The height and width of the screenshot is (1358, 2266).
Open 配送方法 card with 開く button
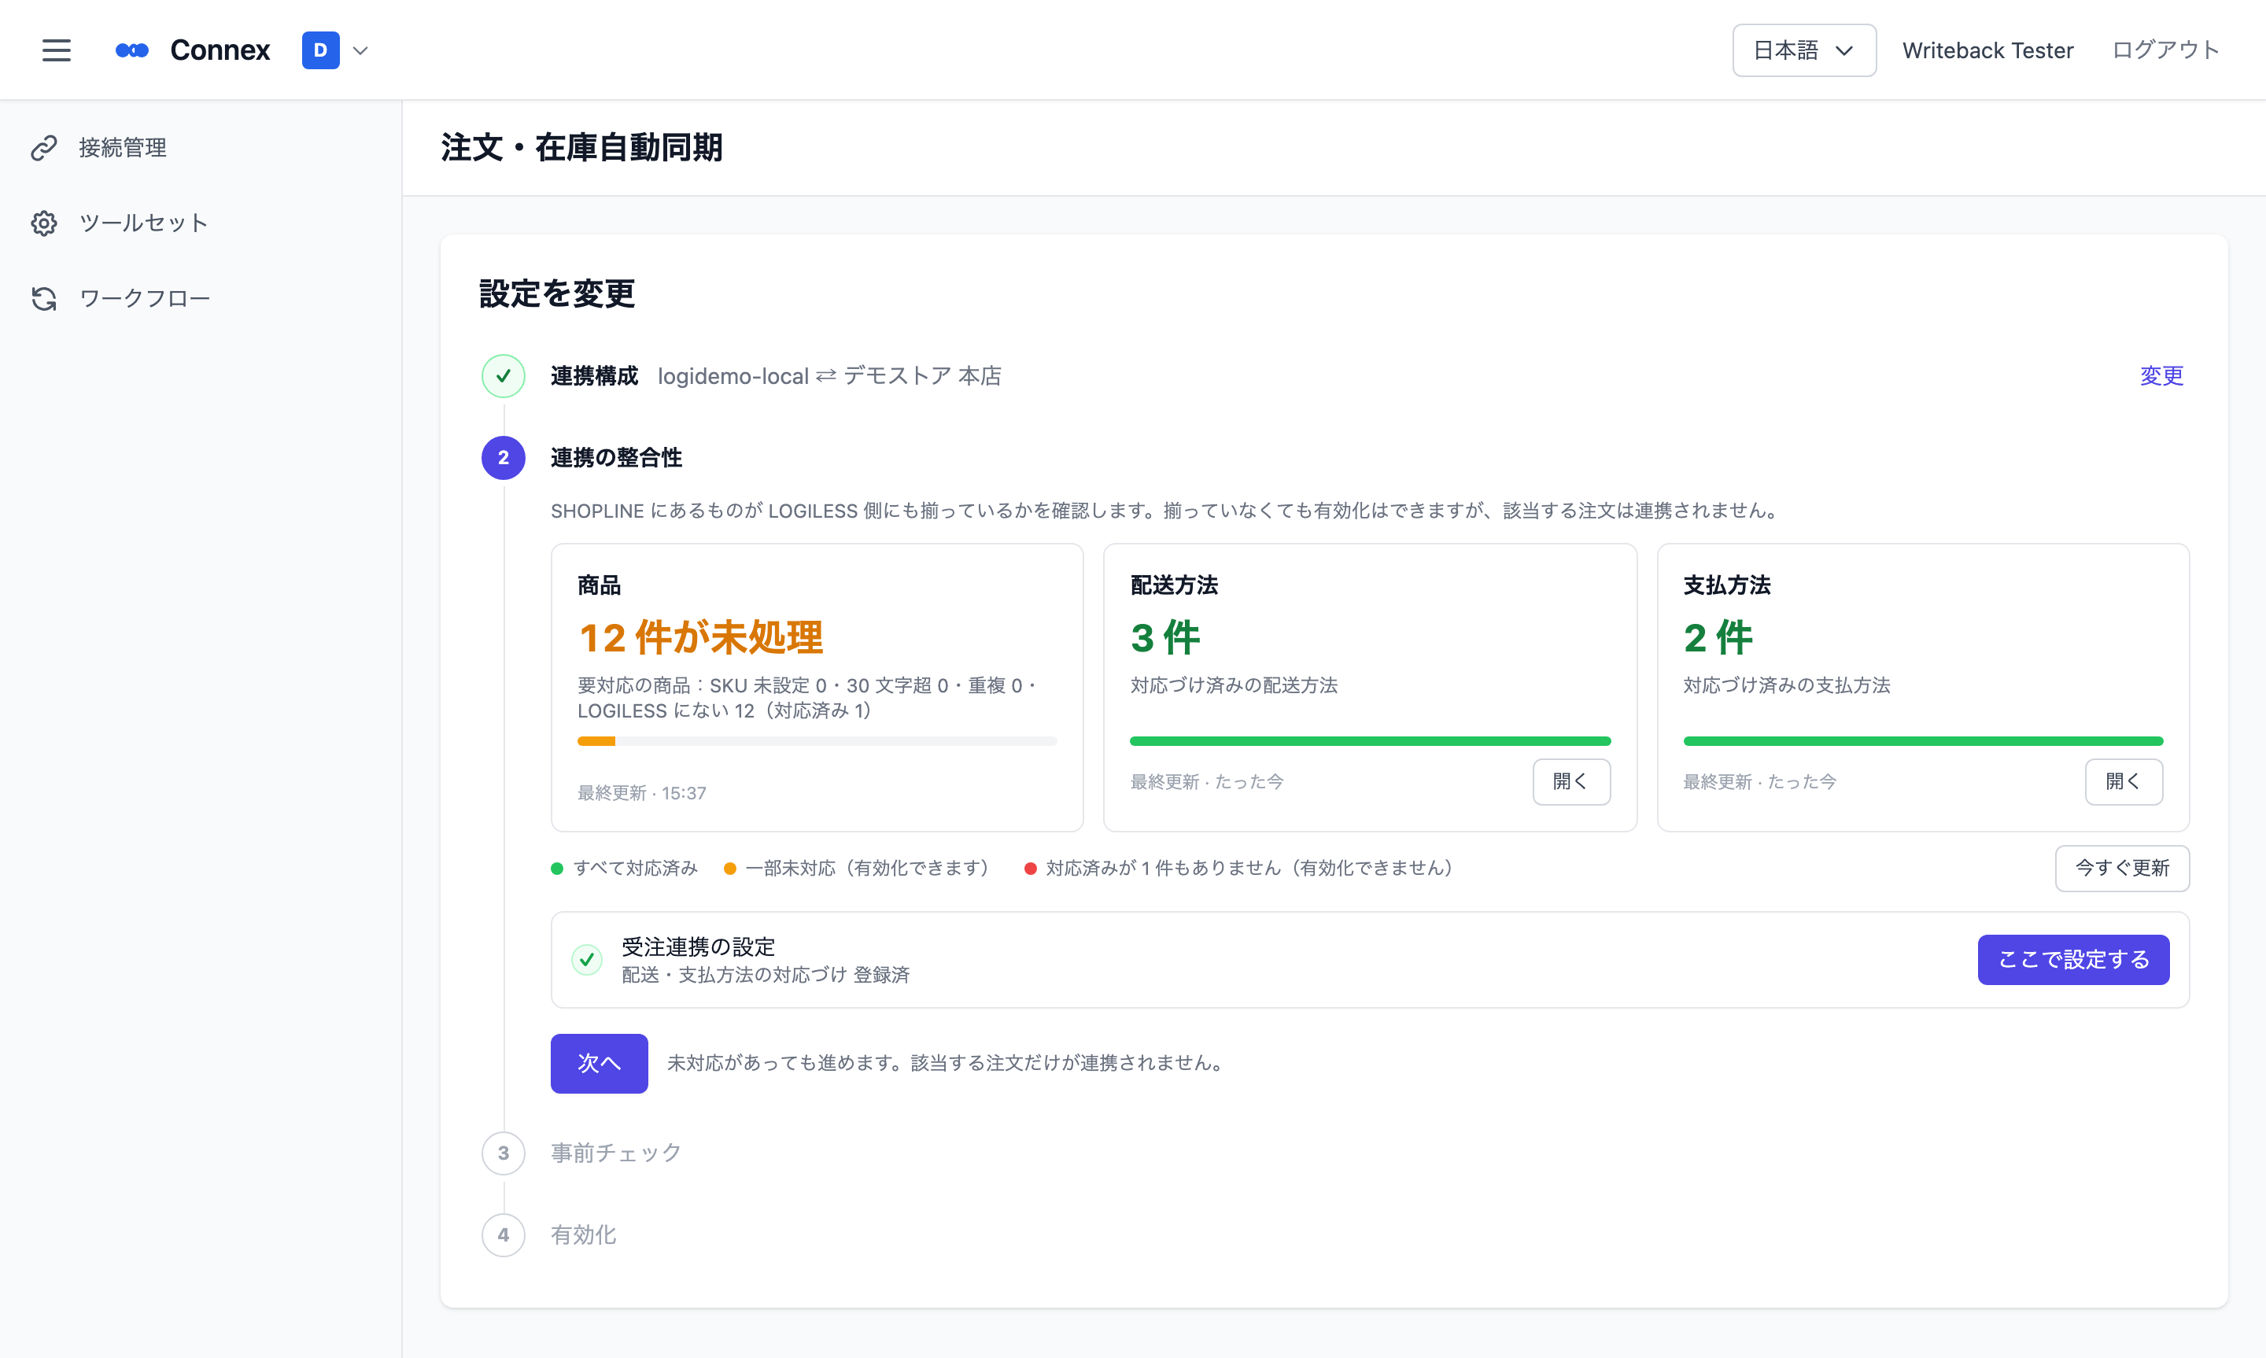pos(1570,781)
